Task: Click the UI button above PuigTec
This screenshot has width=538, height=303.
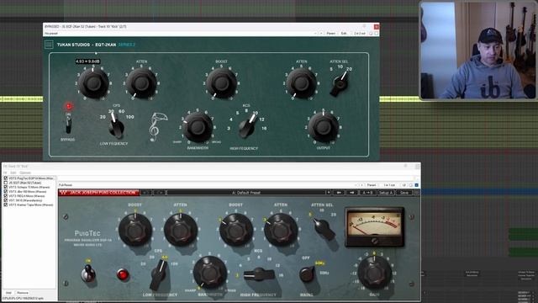Action: 403,185
